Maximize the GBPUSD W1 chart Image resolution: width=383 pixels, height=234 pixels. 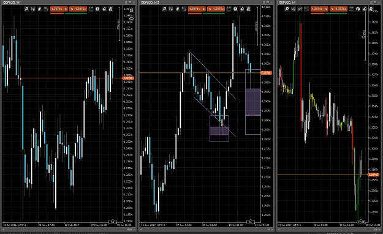point(130,2)
